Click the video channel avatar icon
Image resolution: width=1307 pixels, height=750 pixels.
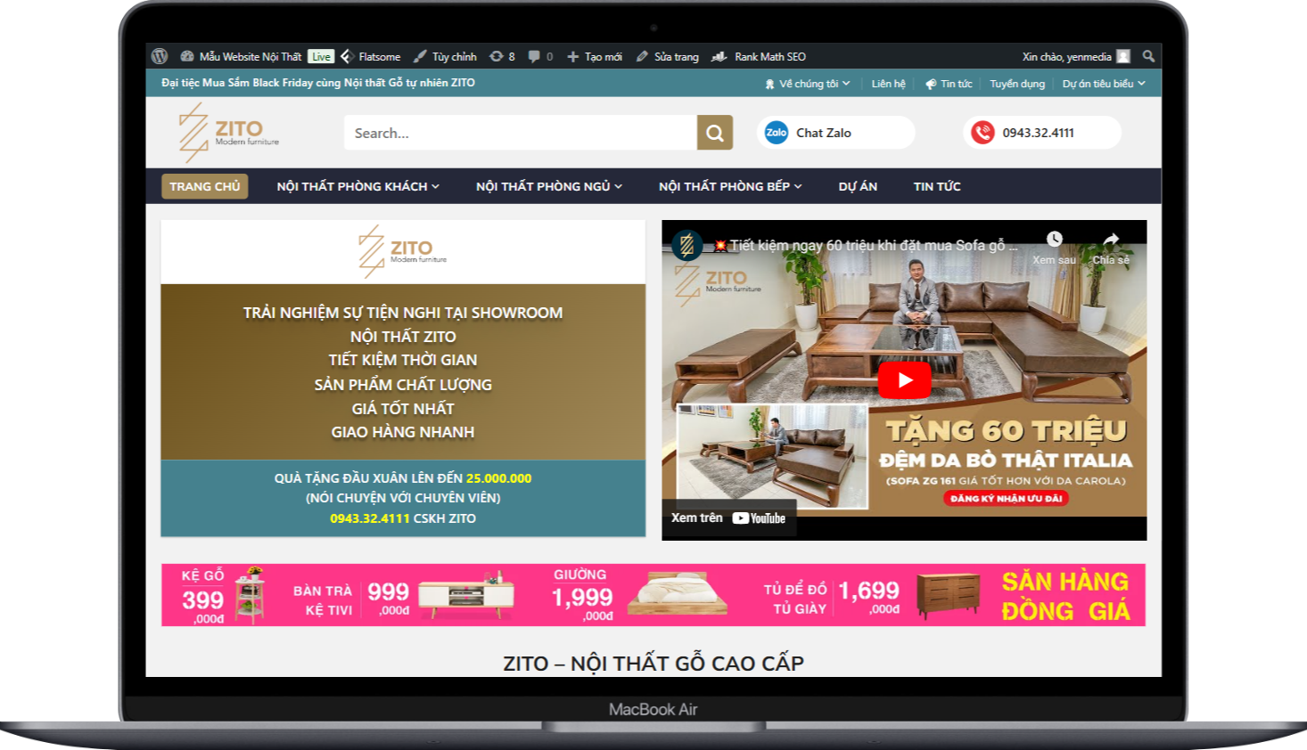(x=687, y=245)
